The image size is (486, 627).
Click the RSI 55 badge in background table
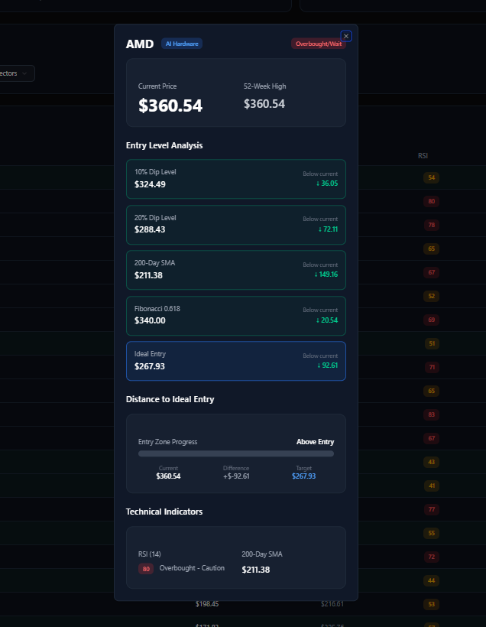point(432,534)
